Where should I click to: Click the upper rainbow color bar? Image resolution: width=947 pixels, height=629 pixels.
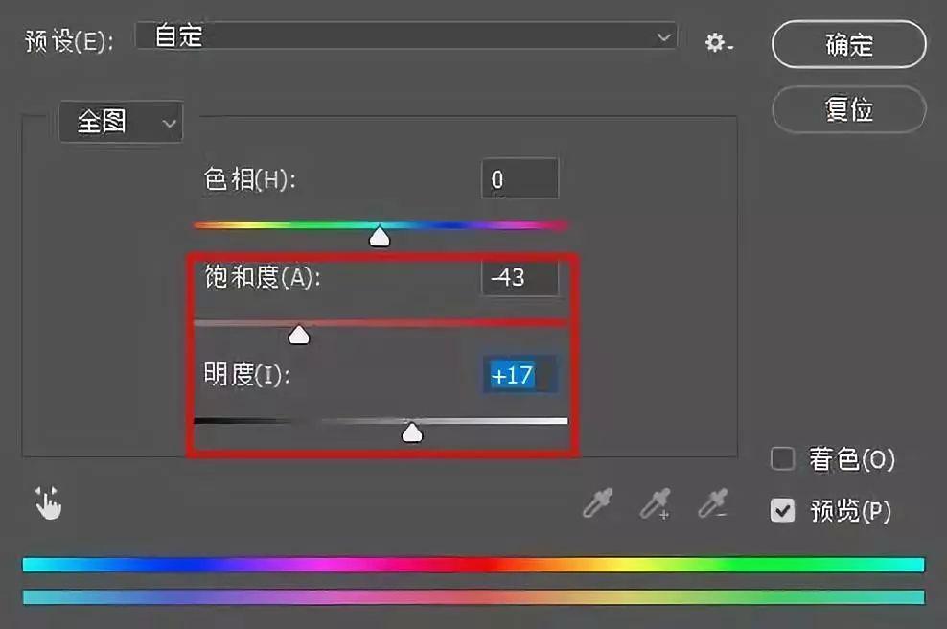pyautogui.click(x=473, y=565)
